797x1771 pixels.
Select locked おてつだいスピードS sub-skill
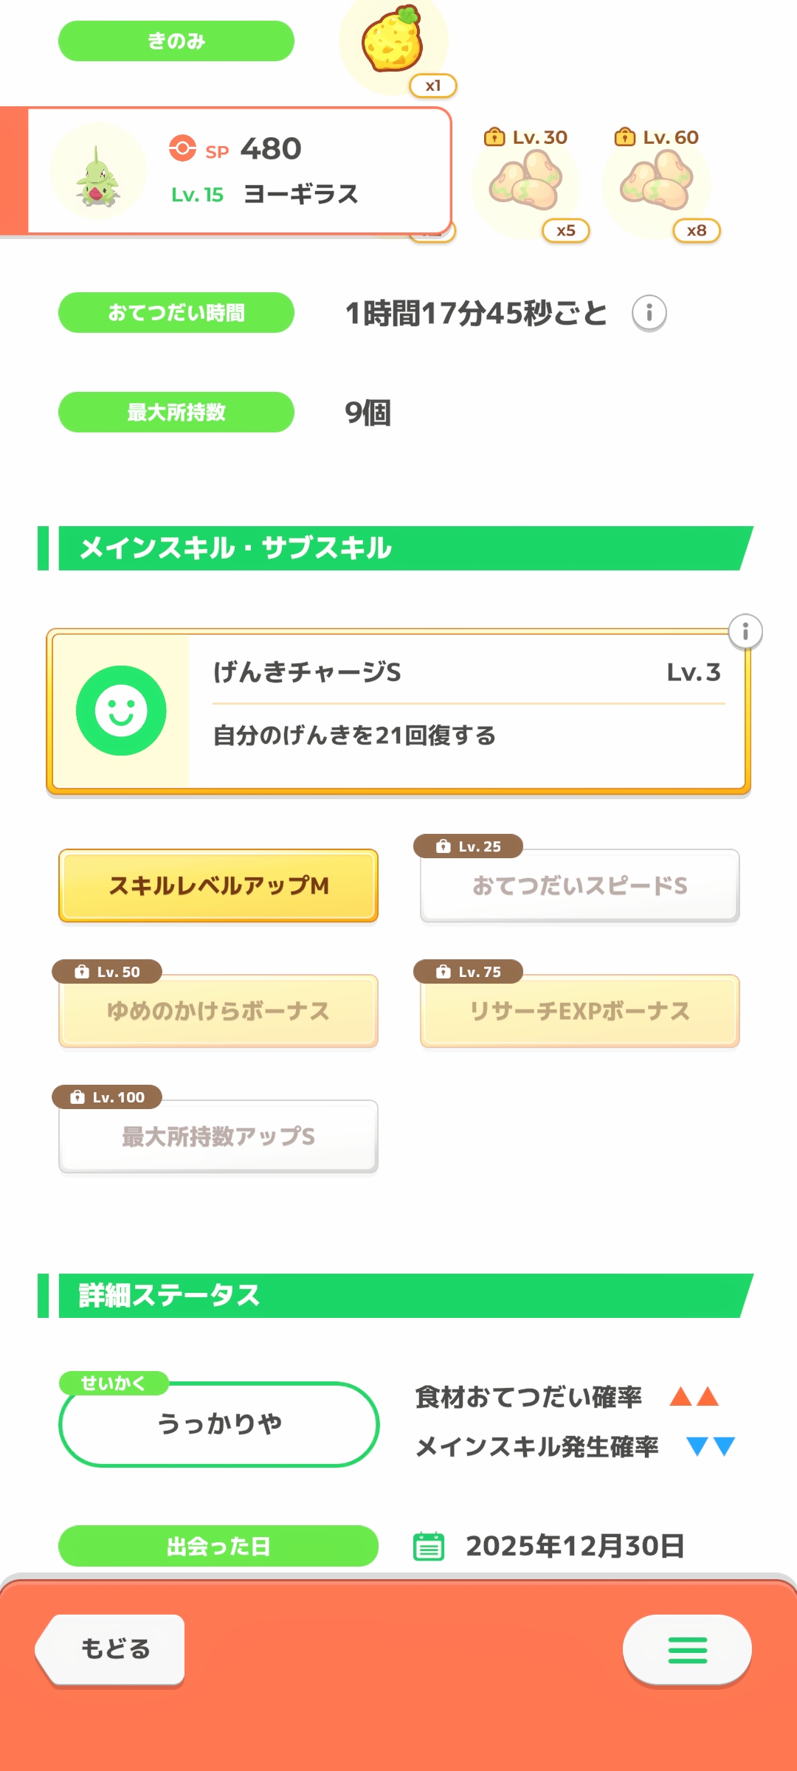pyautogui.click(x=580, y=885)
